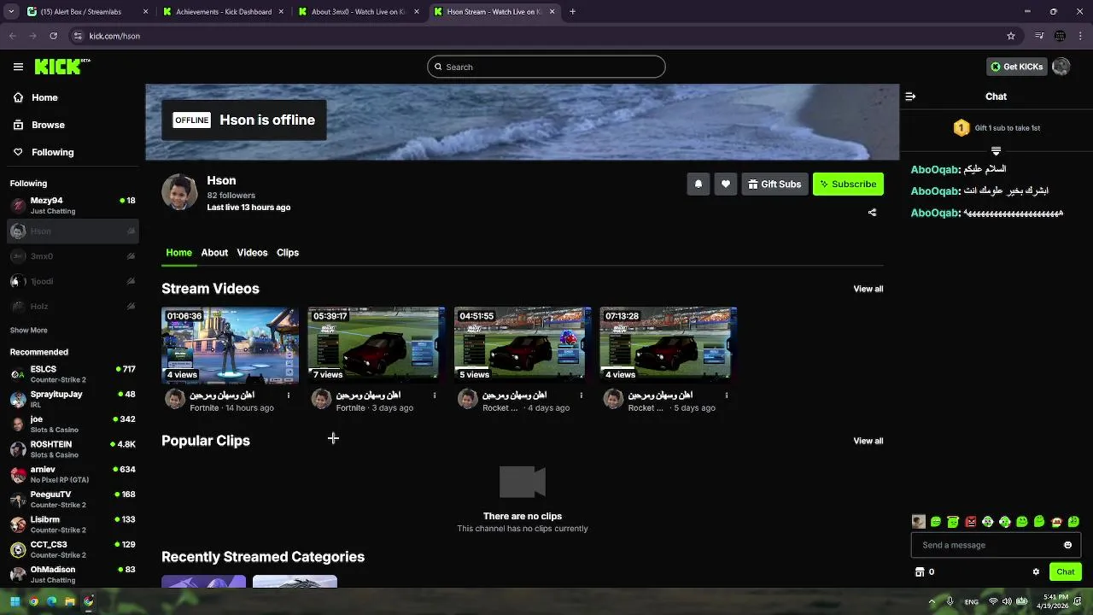
Task: Bookmark this page with the star icon
Action: (x=1011, y=36)
